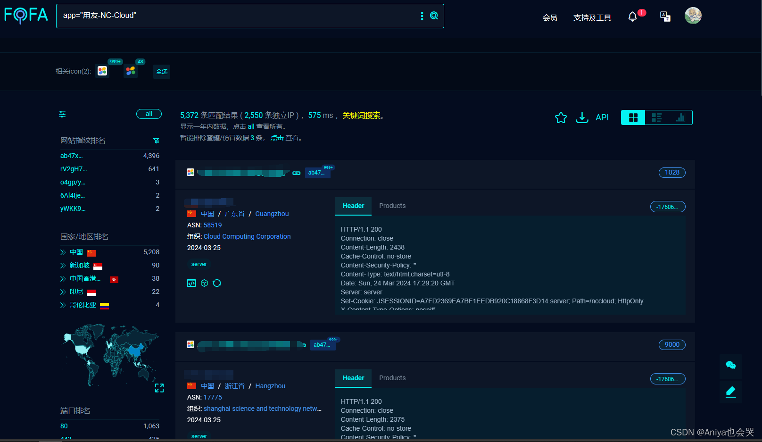Screen dimensions: 762x442
Task: Open the WeChat contact icon
Action: (731, 365)
